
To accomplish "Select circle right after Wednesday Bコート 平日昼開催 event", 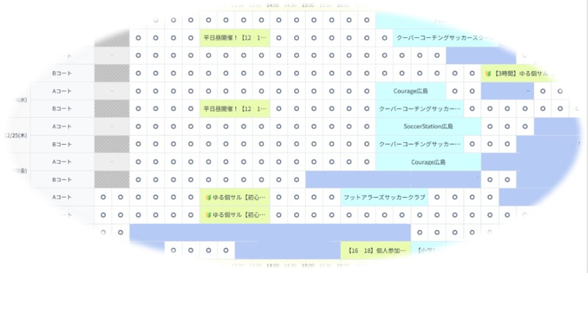I will [279, 109].
